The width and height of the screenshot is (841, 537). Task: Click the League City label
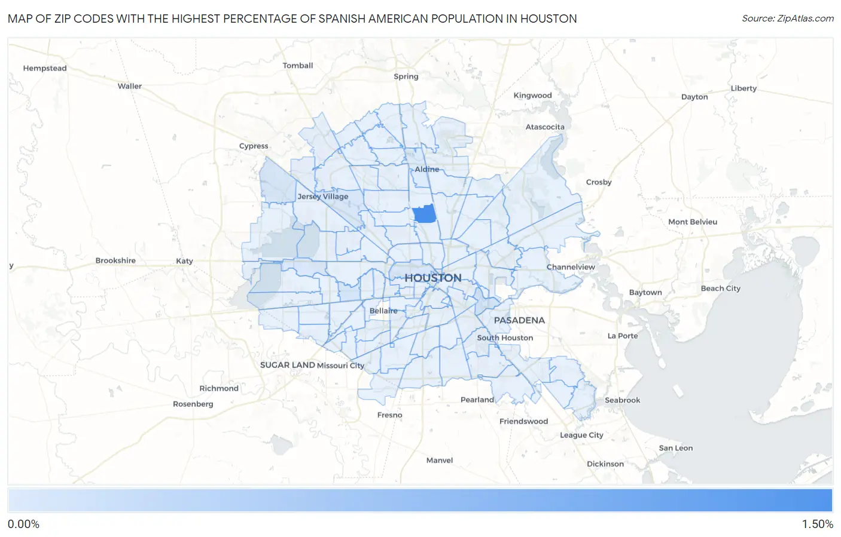coord(581,435)
